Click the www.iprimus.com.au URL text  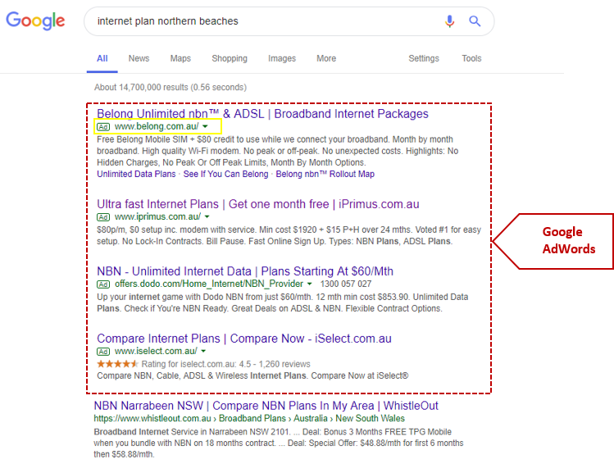(x=158, y=216)
